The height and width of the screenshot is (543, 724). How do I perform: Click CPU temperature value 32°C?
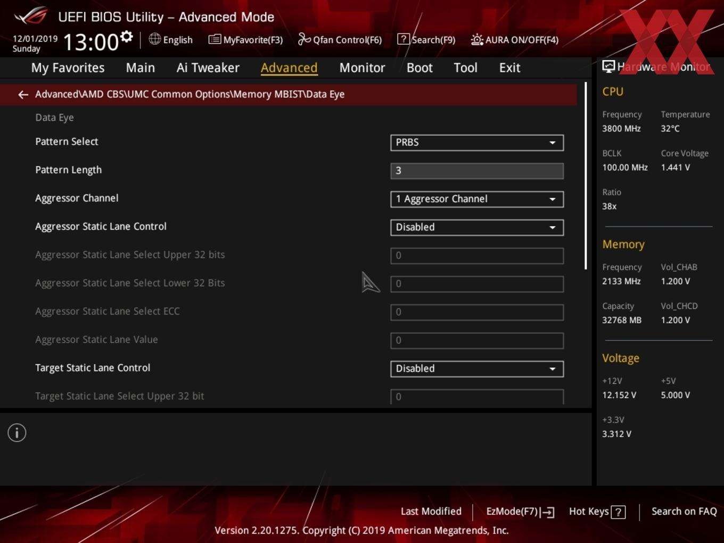point(670,128)
